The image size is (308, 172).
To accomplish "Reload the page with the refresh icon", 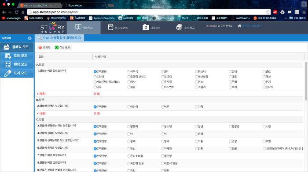I will tap(17, 12).
